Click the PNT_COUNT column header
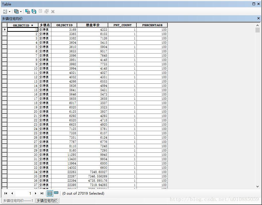The height and width of the screenshot is (205, 262). tap(122, 25)
